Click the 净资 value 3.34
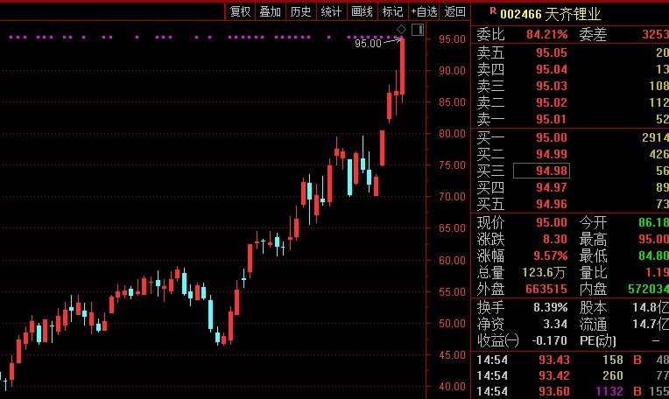 [x=554, y=324]
